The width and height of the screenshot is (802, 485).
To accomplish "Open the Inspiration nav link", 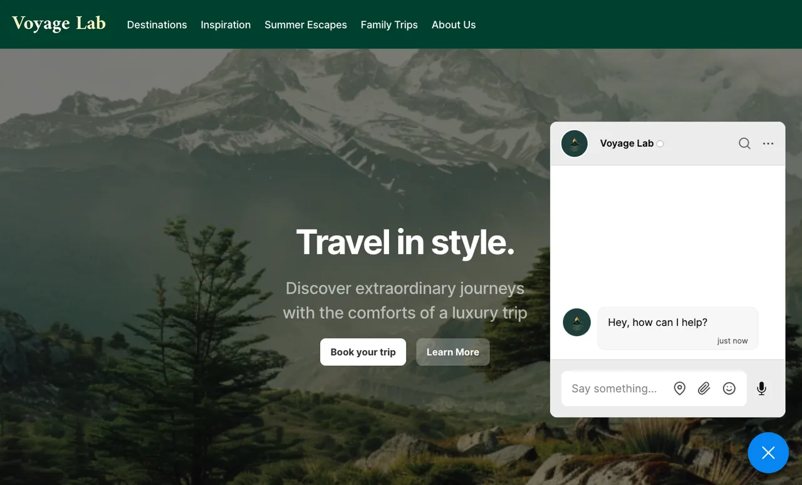I will tap(226, 24).
